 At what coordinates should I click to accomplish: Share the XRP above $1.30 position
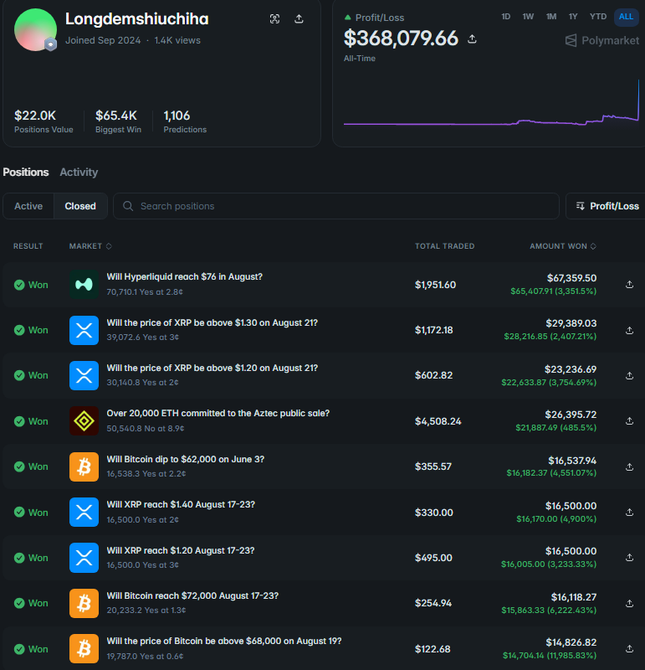coord(629,330)
